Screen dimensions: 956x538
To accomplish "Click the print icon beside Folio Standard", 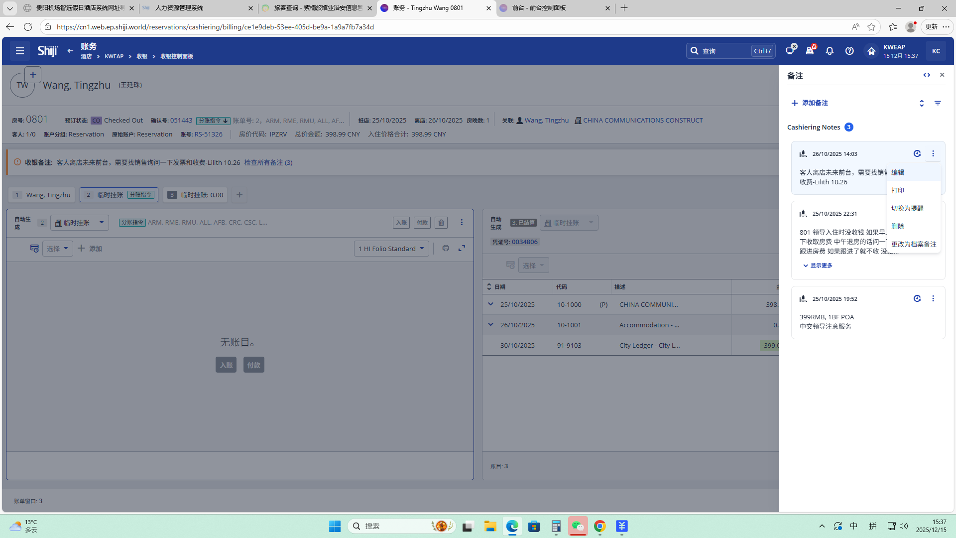I will click(x=446, y=248).
